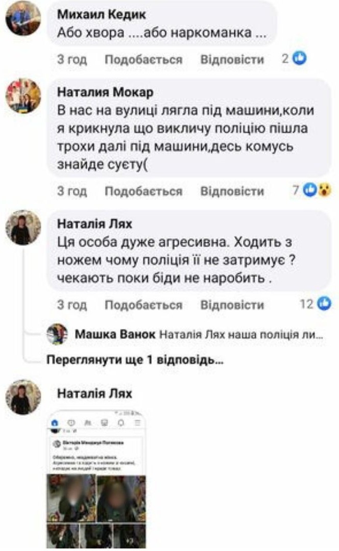Open Михаил Кедик name link

[101, 14]
